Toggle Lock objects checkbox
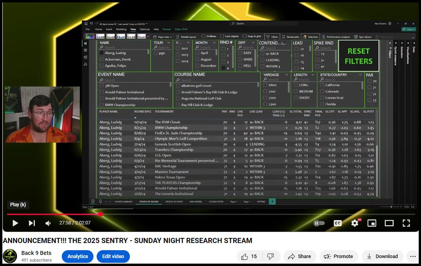 click(222, 36)
